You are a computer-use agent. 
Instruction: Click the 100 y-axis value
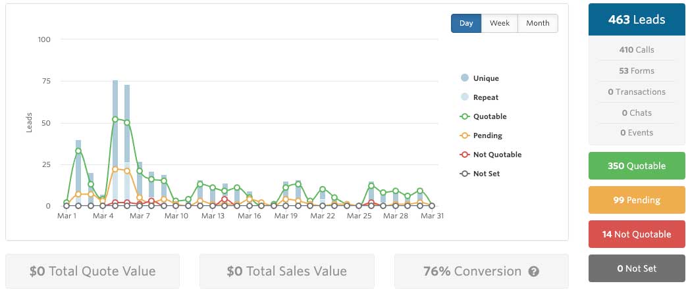pyautogui.click(x=44, y=39)
